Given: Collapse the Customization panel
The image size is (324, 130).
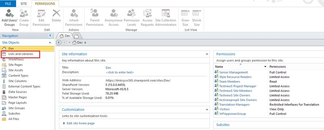Looking at the screenshot, I should [207, 109].
